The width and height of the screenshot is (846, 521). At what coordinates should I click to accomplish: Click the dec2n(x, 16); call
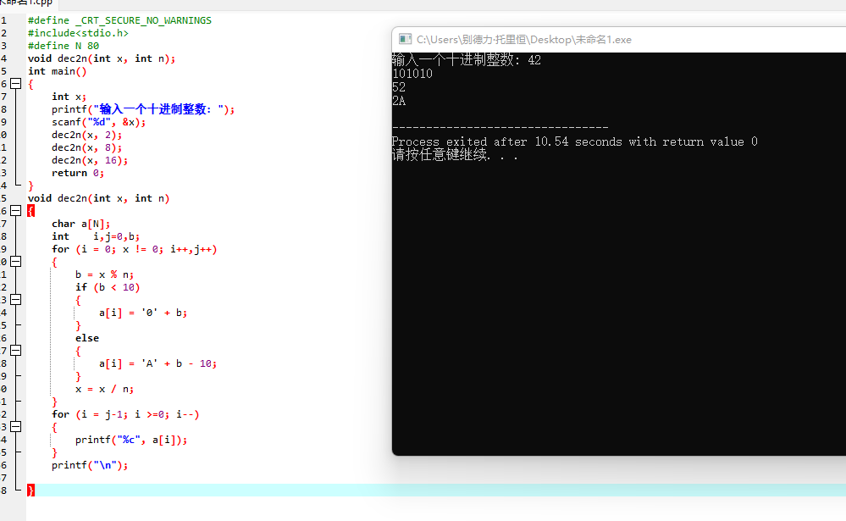[90, 160]
